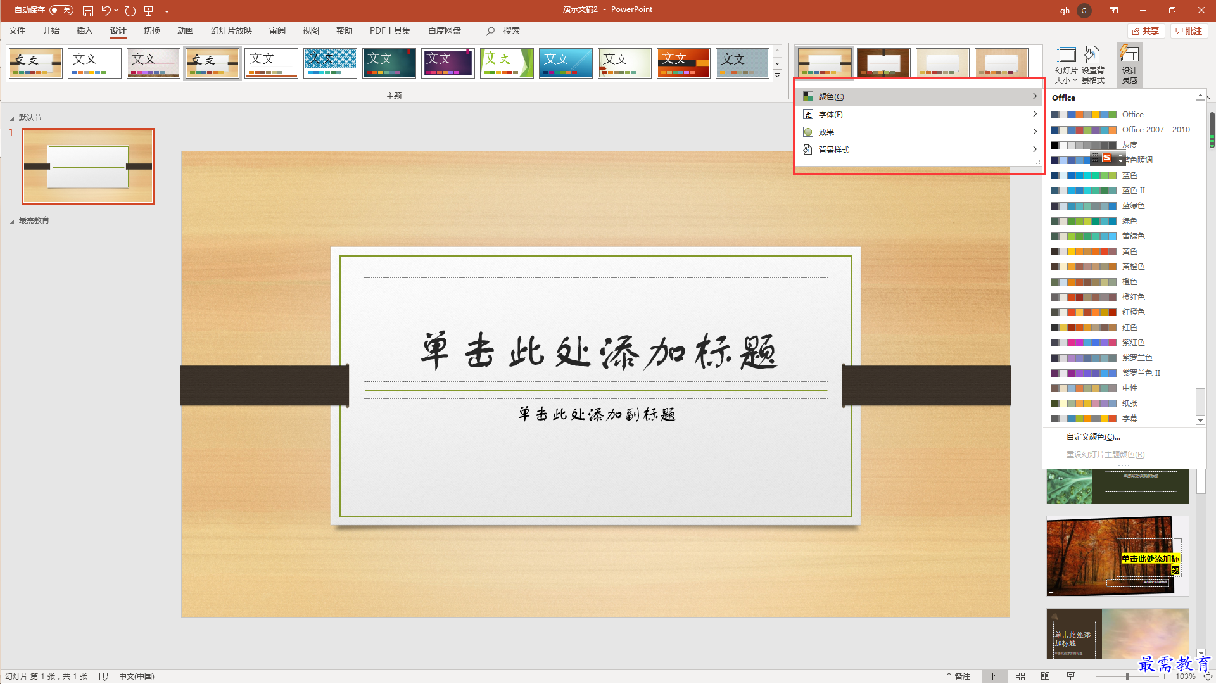Switch to the 视图 tab
This screenshot has height=684, width=1216.
click(310, 30)
